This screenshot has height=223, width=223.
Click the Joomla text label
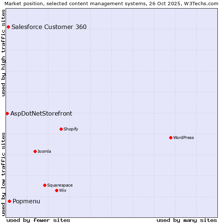coord(44,151)
